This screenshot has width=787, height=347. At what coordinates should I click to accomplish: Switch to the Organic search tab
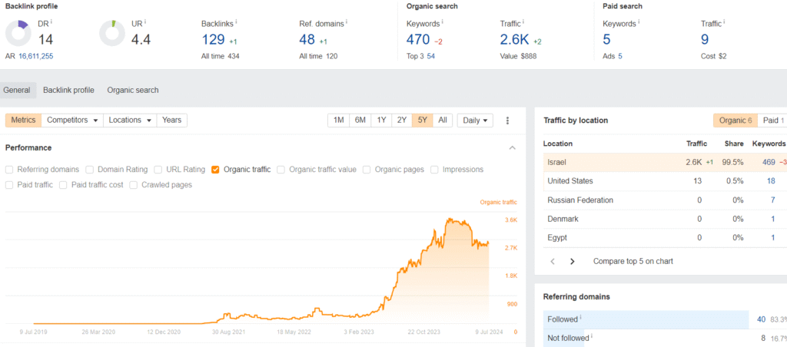[133, 90]
